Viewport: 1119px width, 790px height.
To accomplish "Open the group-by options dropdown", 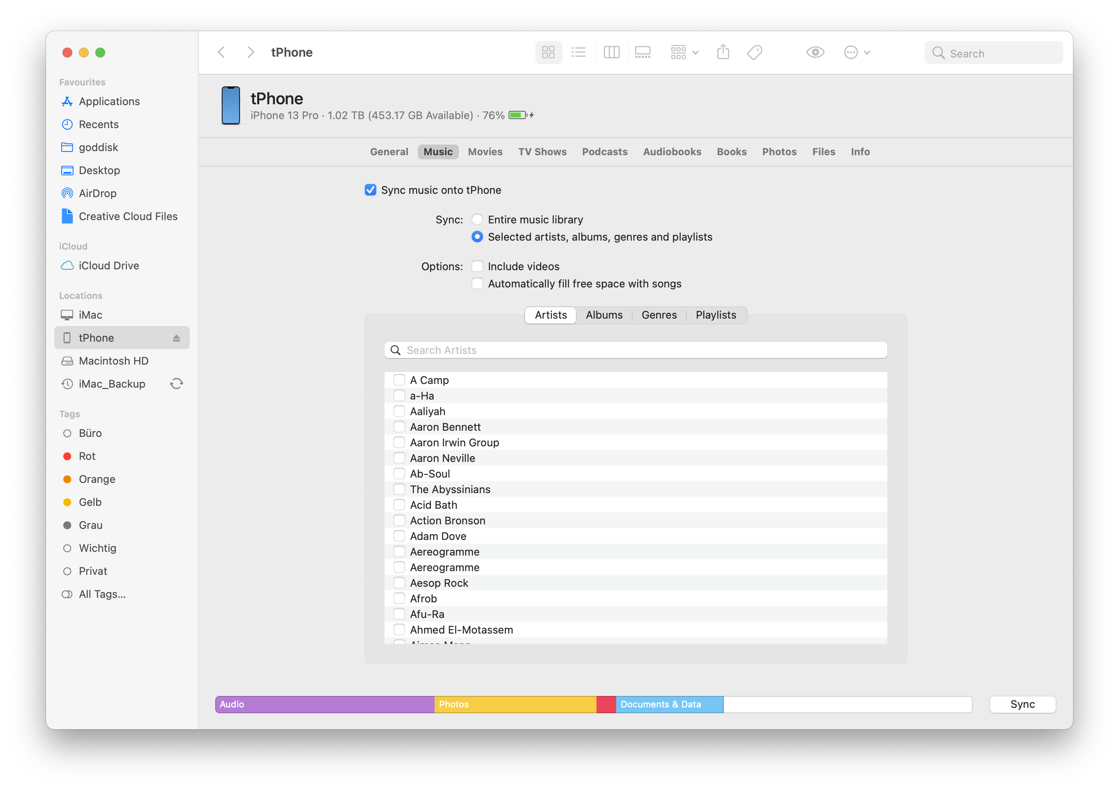I will [684, 52].
